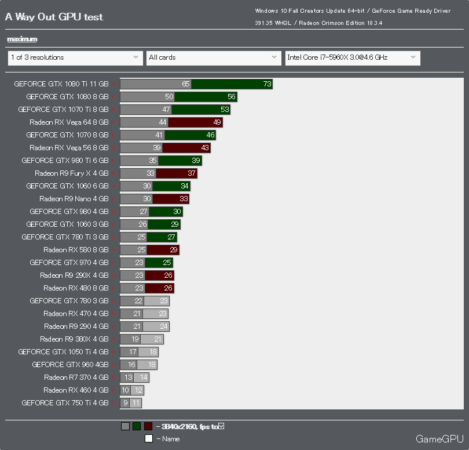This screenshot has width=469, height=450.
Task: Open the Intel Core i7-5960X CPU dropdown
Action: click(x=353, y=58)
